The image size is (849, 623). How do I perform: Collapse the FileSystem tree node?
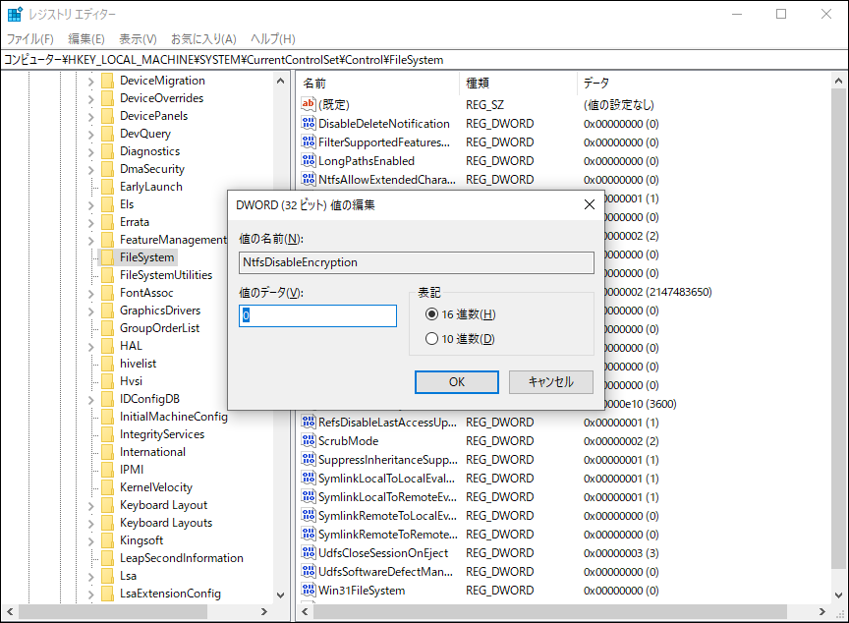click(x=89, y=256)
